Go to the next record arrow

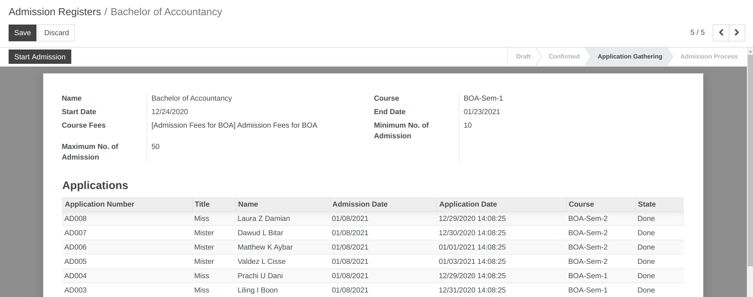(737, 33)
